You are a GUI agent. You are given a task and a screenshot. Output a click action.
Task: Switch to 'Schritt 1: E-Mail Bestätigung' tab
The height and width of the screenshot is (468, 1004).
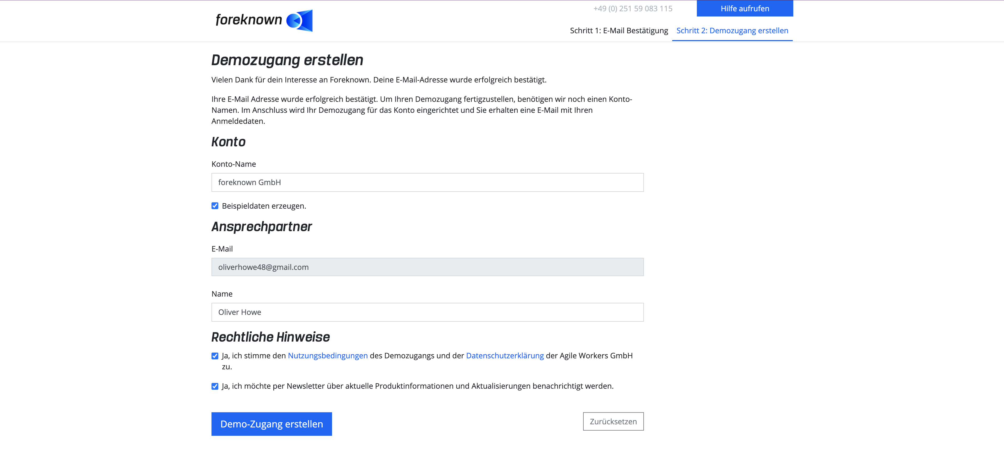(618, 30)
